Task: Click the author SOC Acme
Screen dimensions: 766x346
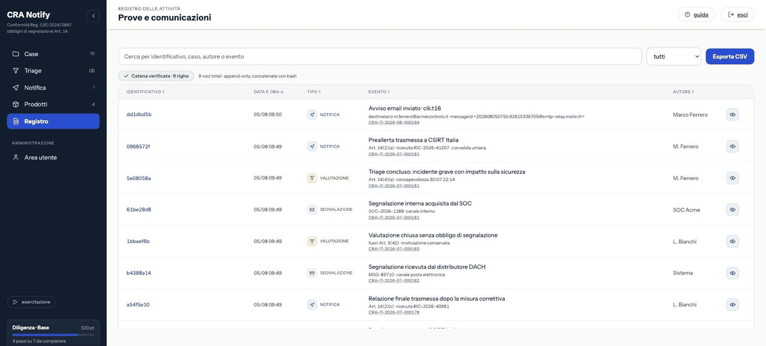Action: [x=686, y=210]
